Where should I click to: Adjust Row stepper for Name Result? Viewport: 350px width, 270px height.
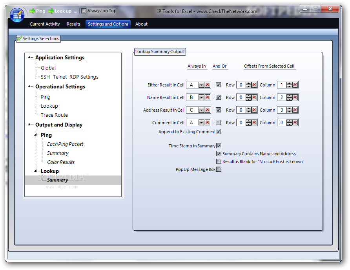tap(248, 97)
